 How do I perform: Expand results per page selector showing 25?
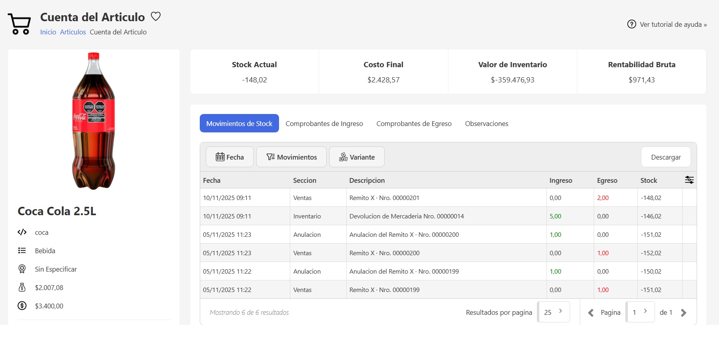click(x=553, y=312)
